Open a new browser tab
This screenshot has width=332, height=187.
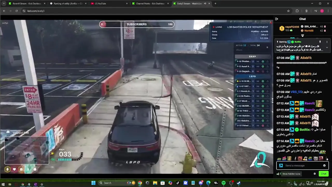coord(215,4)
